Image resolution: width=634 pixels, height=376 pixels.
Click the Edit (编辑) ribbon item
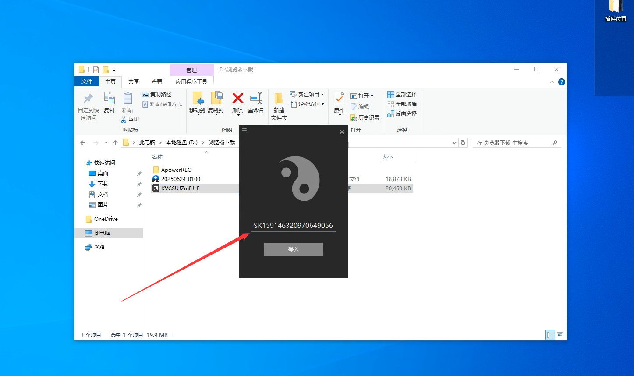point(360,107)
